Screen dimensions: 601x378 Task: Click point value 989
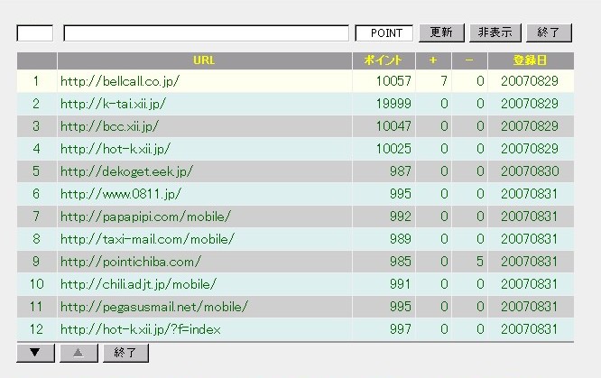click(401, 239)
